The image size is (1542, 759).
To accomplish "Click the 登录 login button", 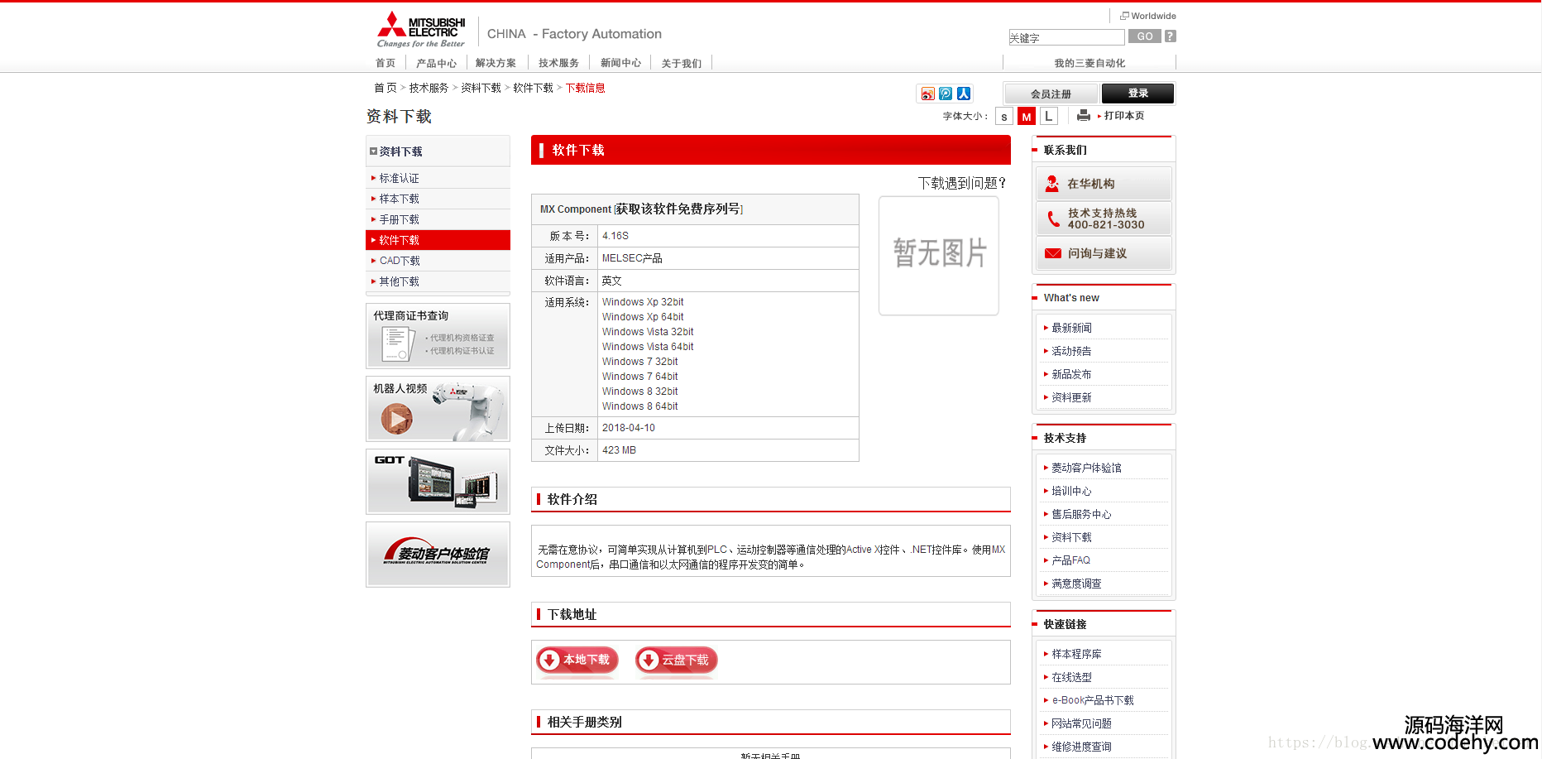I will (1137, 94).
